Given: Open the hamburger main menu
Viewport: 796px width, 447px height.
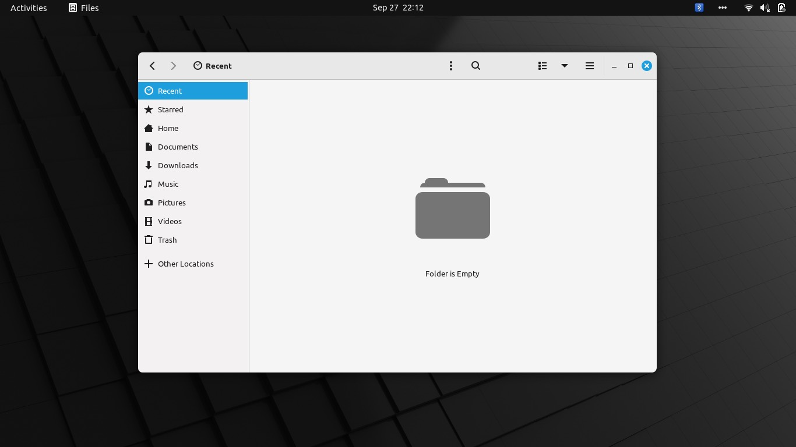Looking at the screenshot, I should point(589,66).
